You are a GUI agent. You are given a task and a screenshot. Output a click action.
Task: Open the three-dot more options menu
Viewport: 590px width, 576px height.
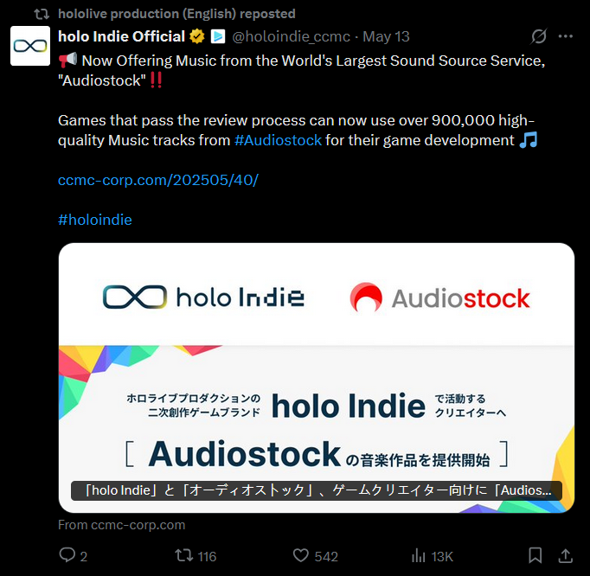tap(566, 36)
